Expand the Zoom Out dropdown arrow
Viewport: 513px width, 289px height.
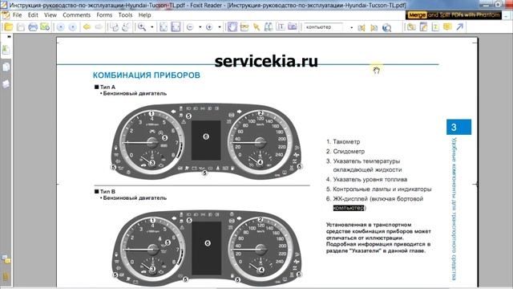pyautogui.click(x=200, y=27)
